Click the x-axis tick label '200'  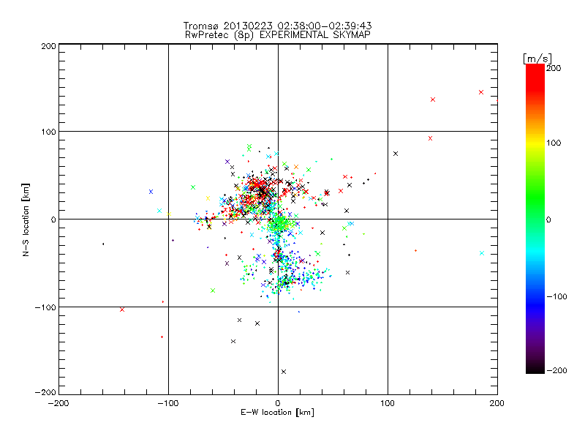[497, 403]
